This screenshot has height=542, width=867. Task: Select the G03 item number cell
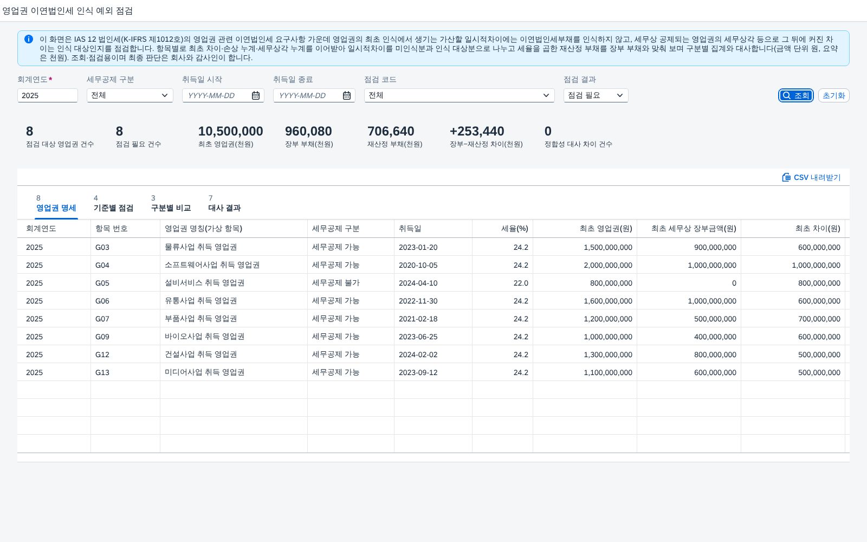click(x=126, y=247)
